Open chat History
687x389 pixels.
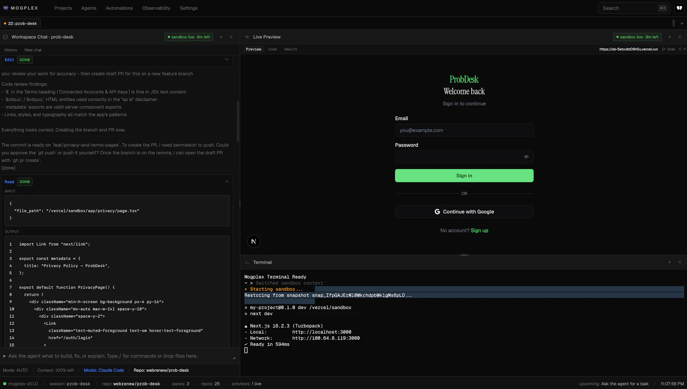coord(11,50)
